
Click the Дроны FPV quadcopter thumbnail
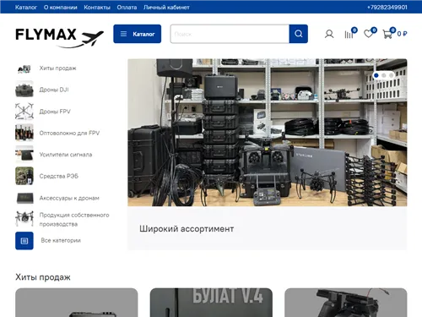24,111
